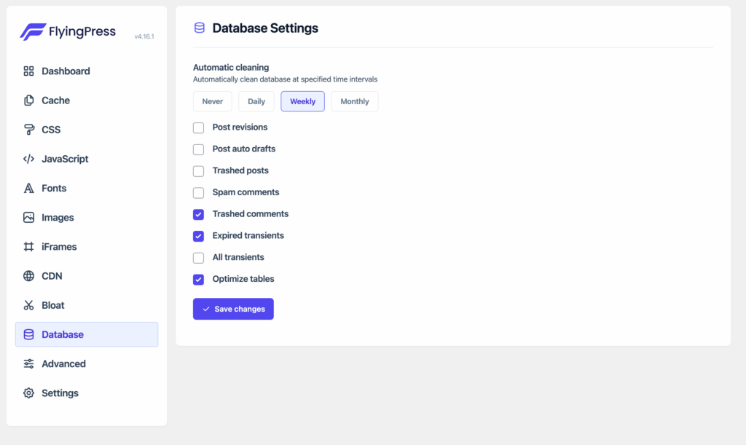Select the Monthly cleaning interval

click(x=355, y=101)
